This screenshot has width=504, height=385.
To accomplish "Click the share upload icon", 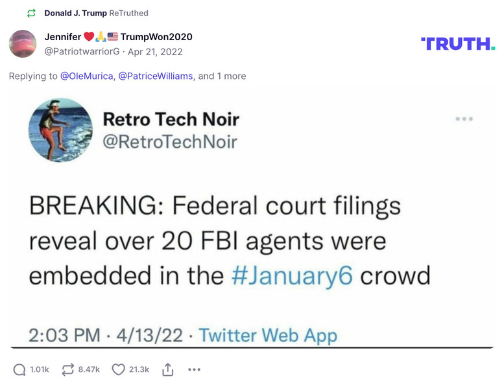I will click(167, 369).
